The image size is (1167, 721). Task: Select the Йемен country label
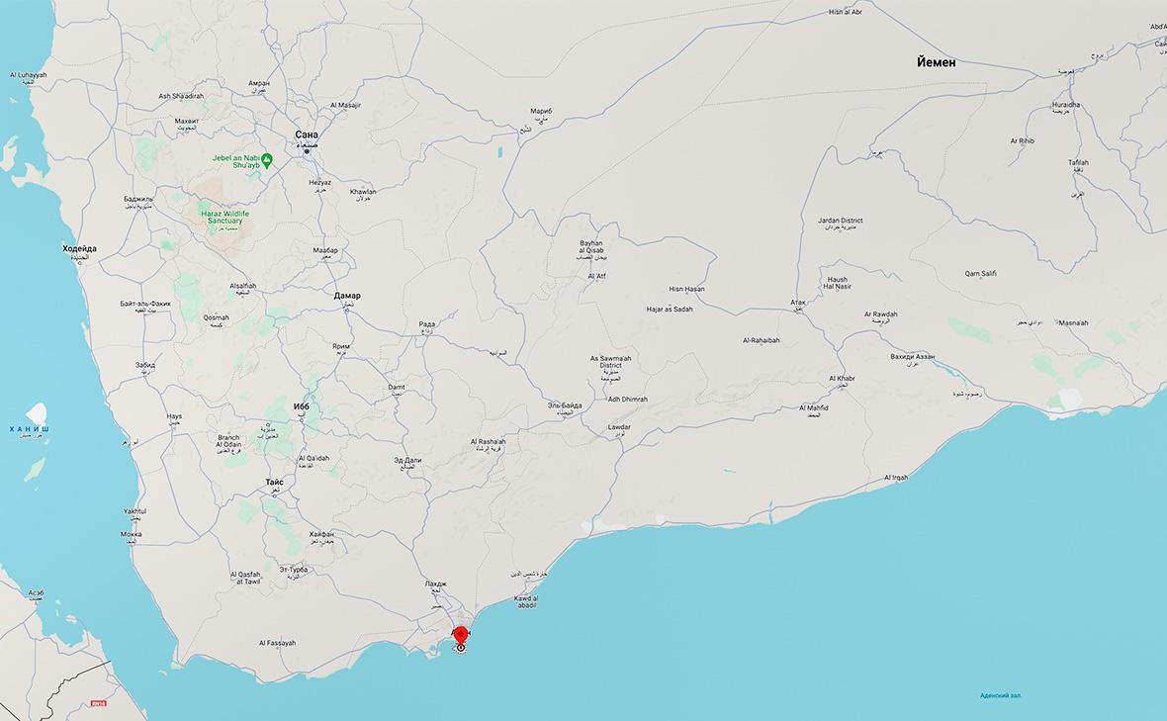point(936,61)
